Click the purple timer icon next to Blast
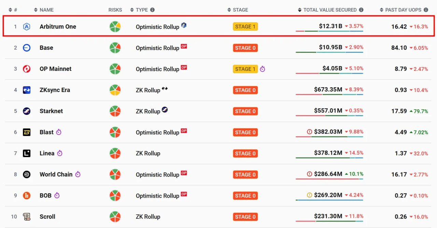Image resolution: width=437 pixels, height=228 pixels. point(59,132)
